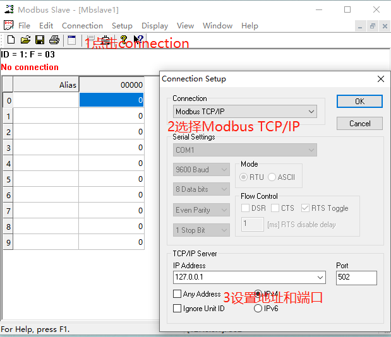391x337 pixels.
Task: Open slave definition window icon
Action: point(72,40)
